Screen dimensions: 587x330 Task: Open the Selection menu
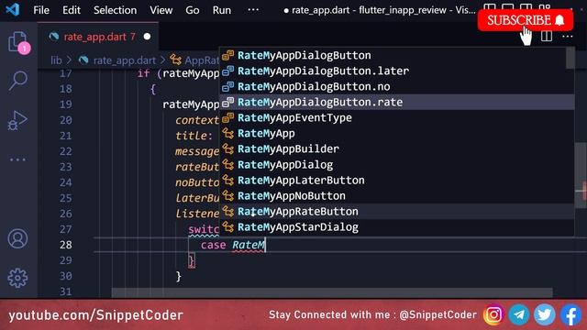click(115, 10)
